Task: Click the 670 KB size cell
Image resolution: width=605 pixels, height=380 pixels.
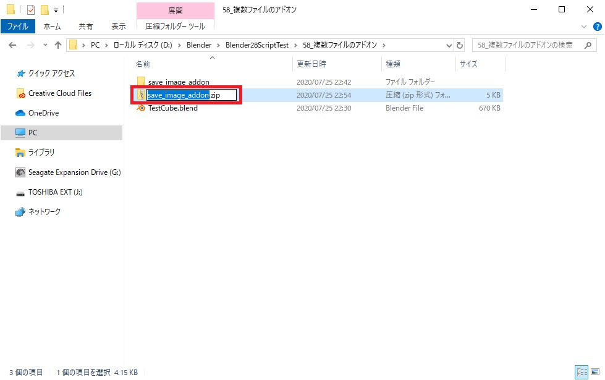Action: (x=489, y=108)
